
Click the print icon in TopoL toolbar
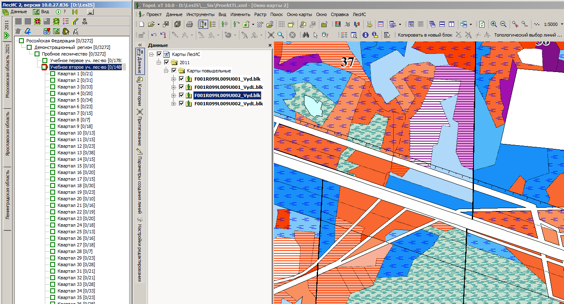point(190,24)
